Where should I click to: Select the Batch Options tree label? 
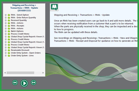pyautogui.click(x=17, y=31)
